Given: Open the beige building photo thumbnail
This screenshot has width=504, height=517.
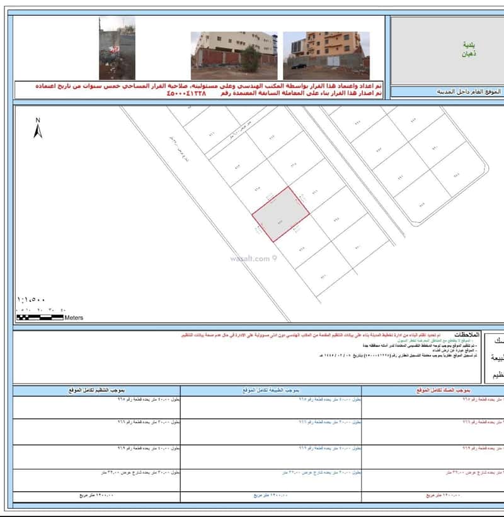Looking at the screenshot, I should click(234, 55).
